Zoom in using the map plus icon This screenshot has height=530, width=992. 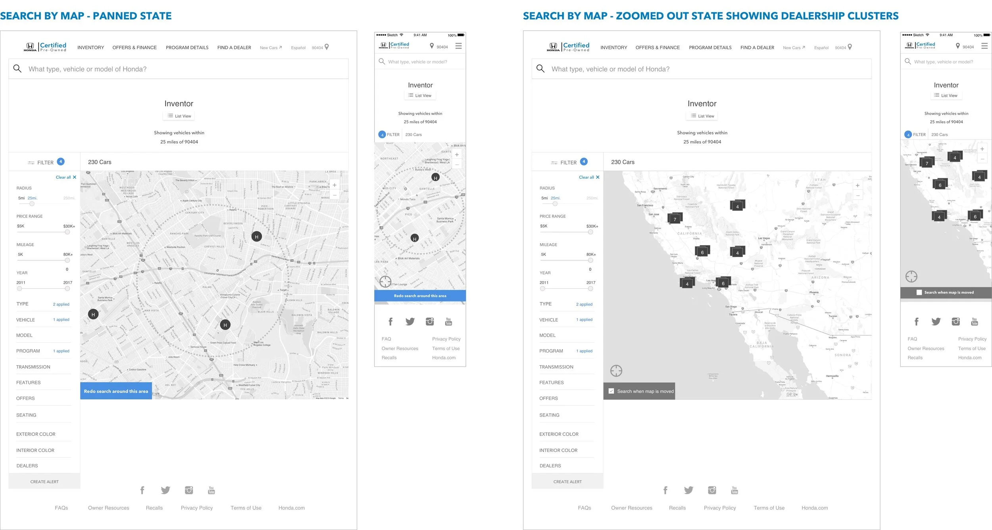[335, 184]
